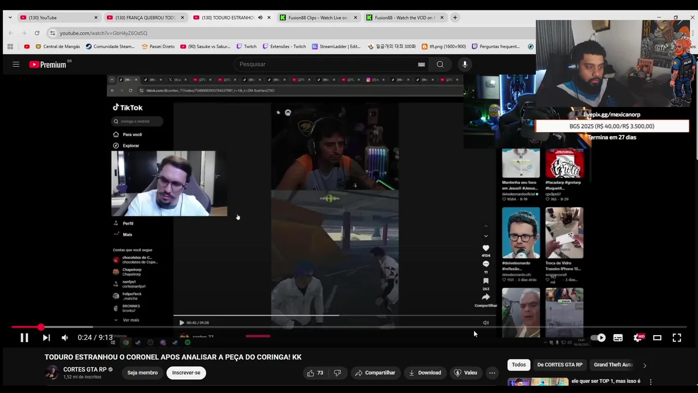Mute the video using the player speaker icon
The image size is (698, 393).
65,338
